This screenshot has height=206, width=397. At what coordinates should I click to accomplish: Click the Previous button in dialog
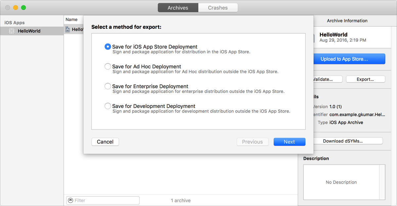[x=252, y=142]
